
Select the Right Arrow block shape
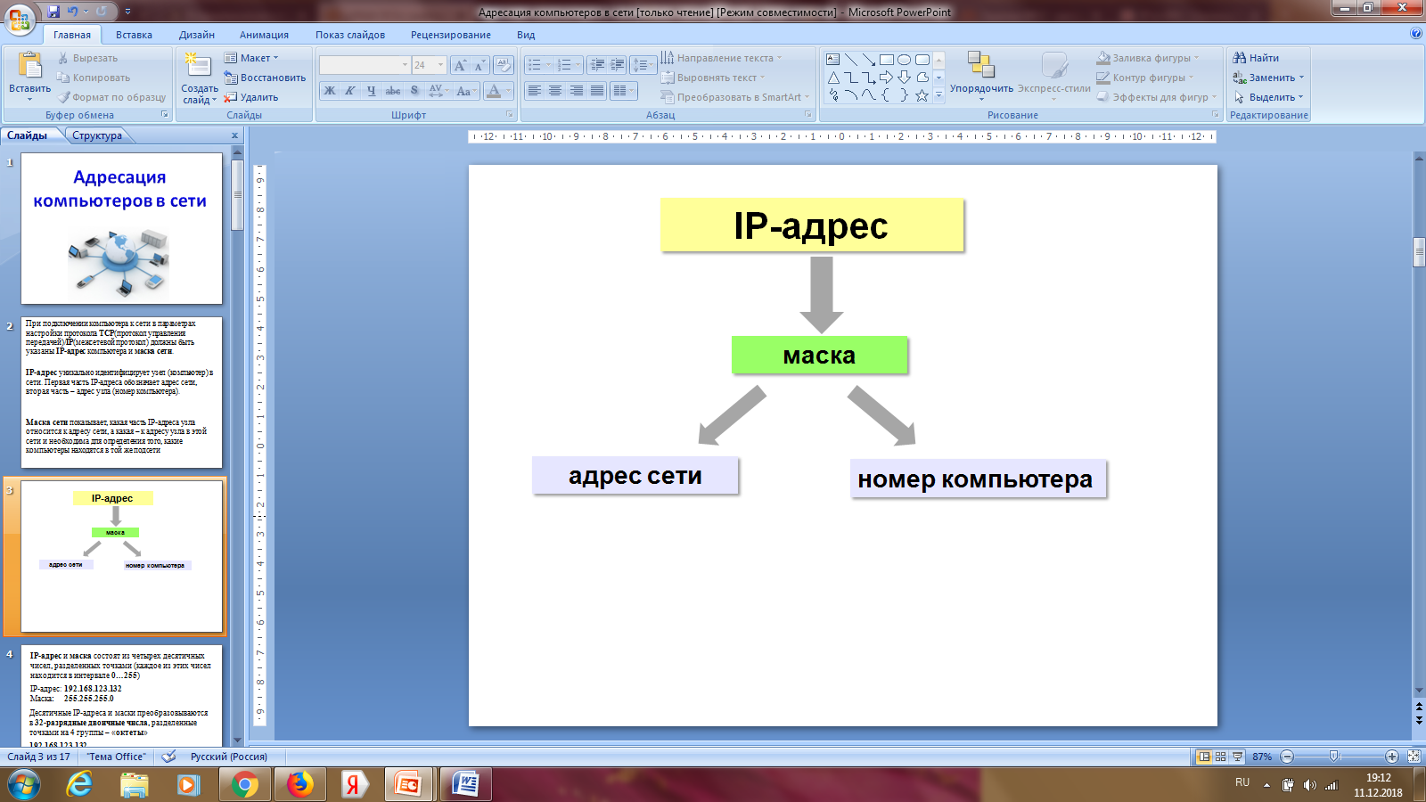[x=886, y=78]
